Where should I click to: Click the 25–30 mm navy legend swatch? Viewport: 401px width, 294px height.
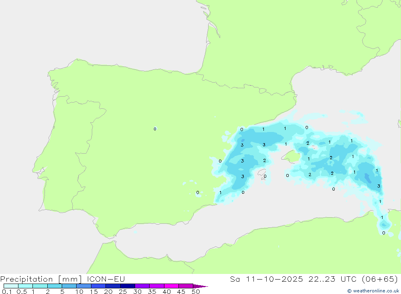(128, 286)
